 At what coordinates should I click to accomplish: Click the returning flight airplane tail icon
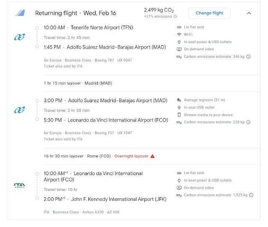pyautogui.click(x=20, y=13)
